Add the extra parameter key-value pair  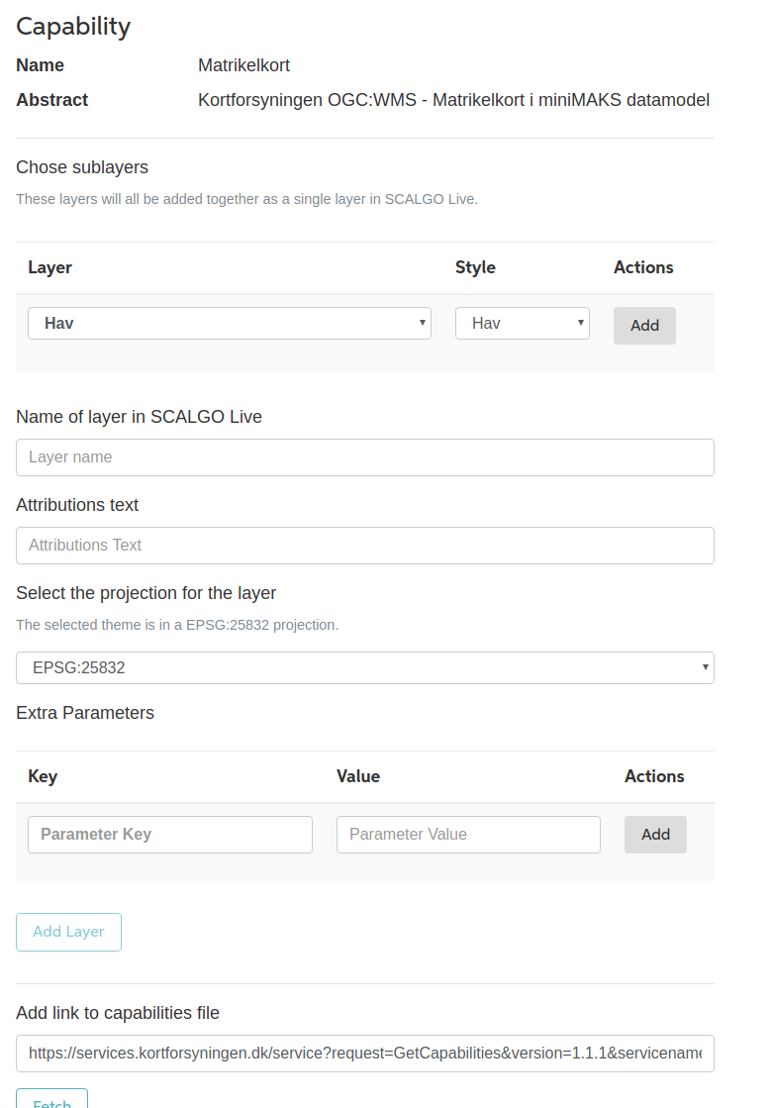pos(655,835)
